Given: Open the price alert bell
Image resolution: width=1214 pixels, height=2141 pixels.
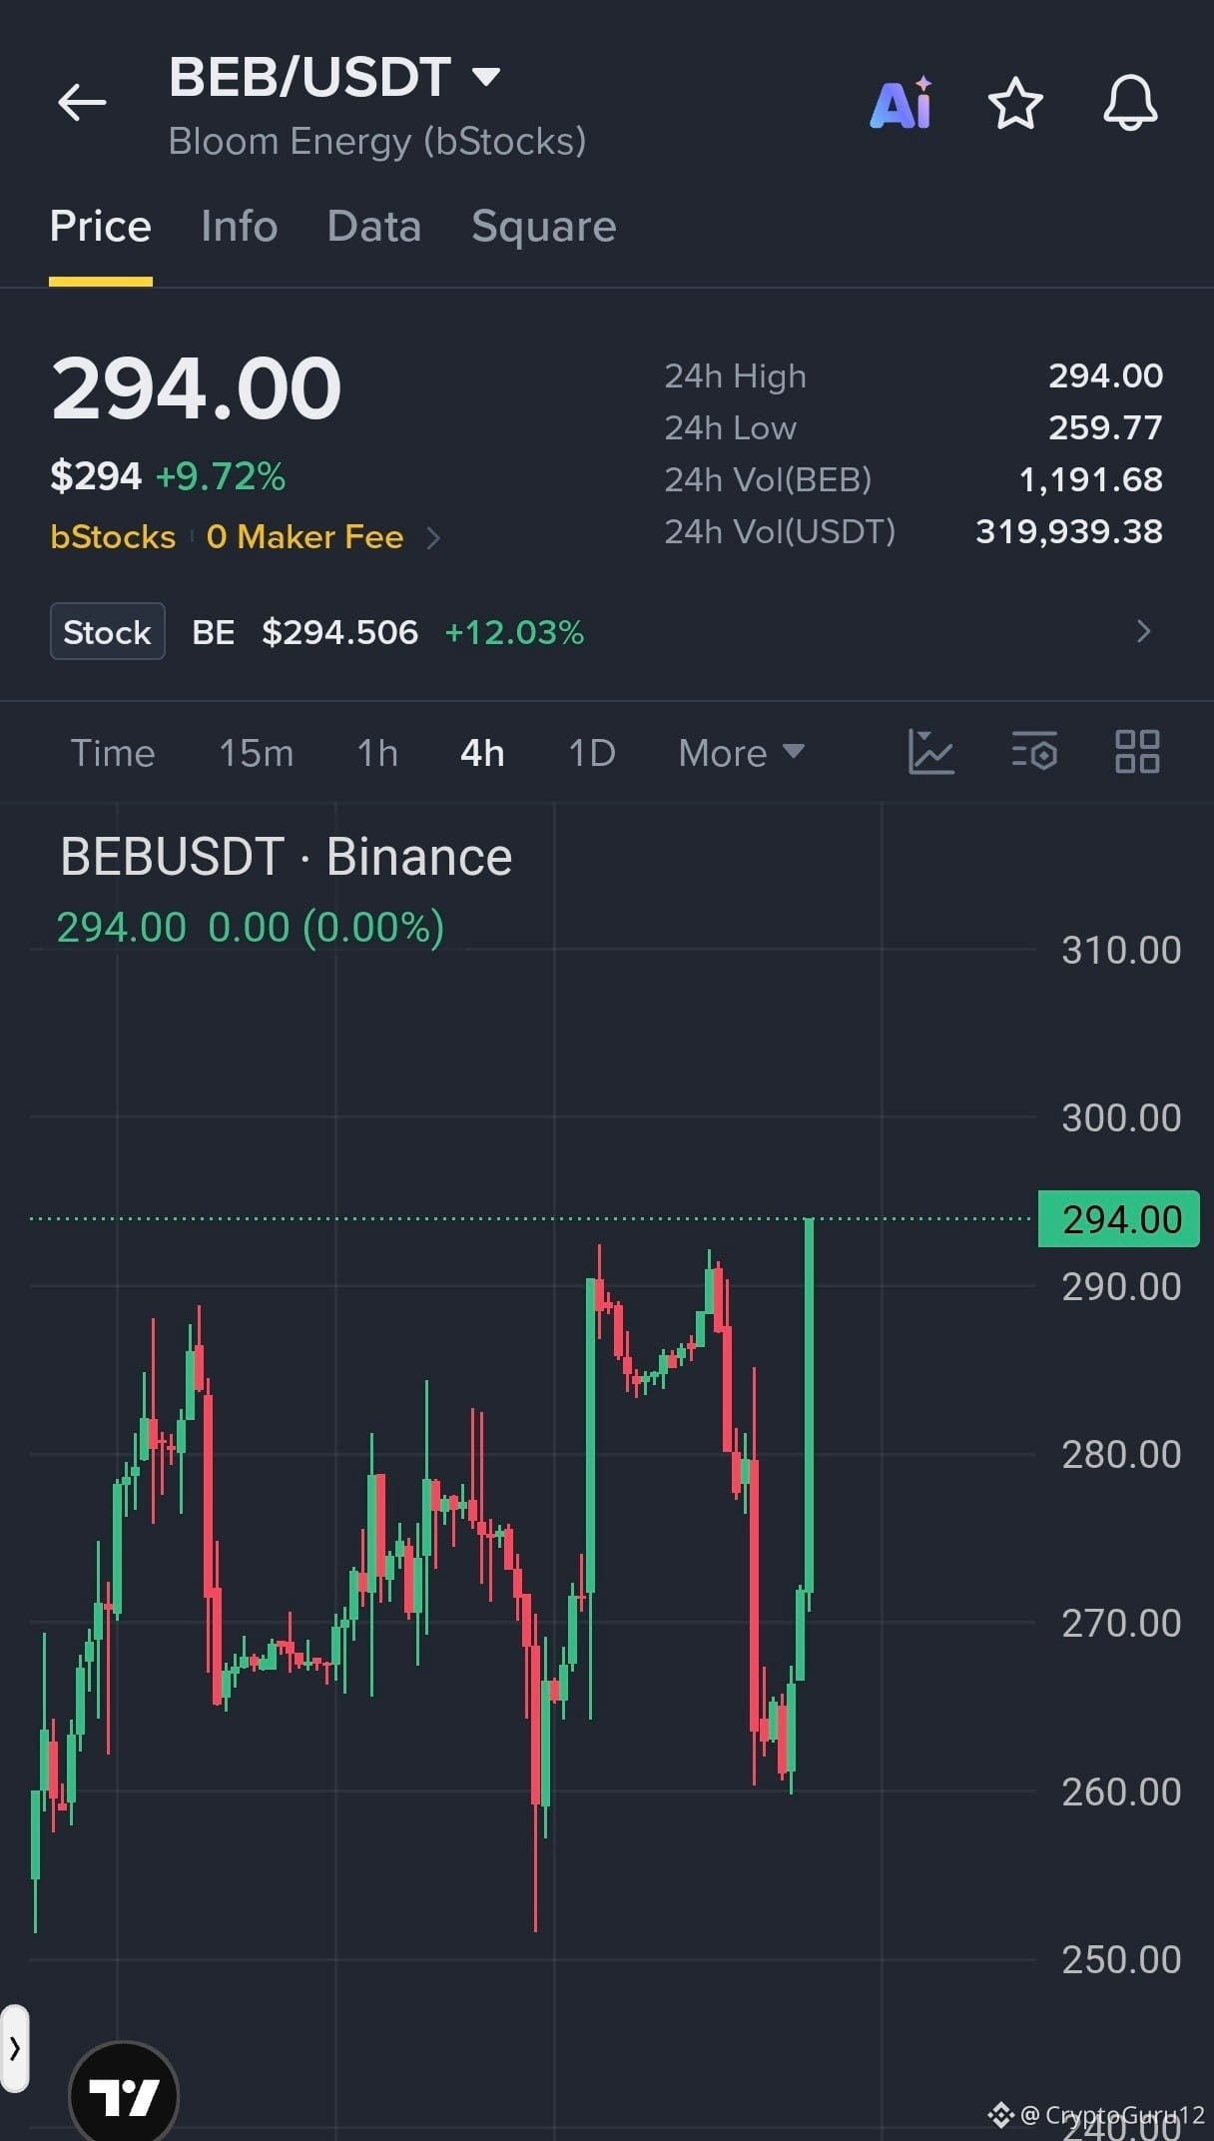Looking at the screenshot, I should (1130, 103).
